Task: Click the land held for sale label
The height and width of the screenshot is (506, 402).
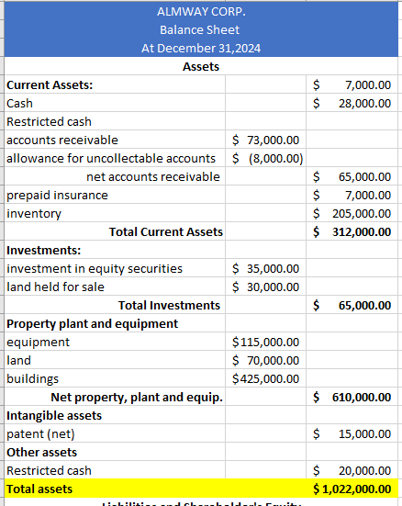Action: 115,287
